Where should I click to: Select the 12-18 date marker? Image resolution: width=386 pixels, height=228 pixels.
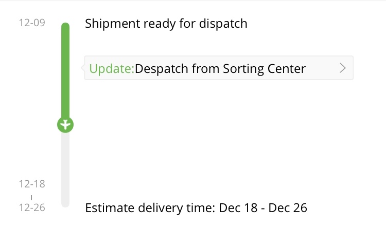(x=32, y=184)
